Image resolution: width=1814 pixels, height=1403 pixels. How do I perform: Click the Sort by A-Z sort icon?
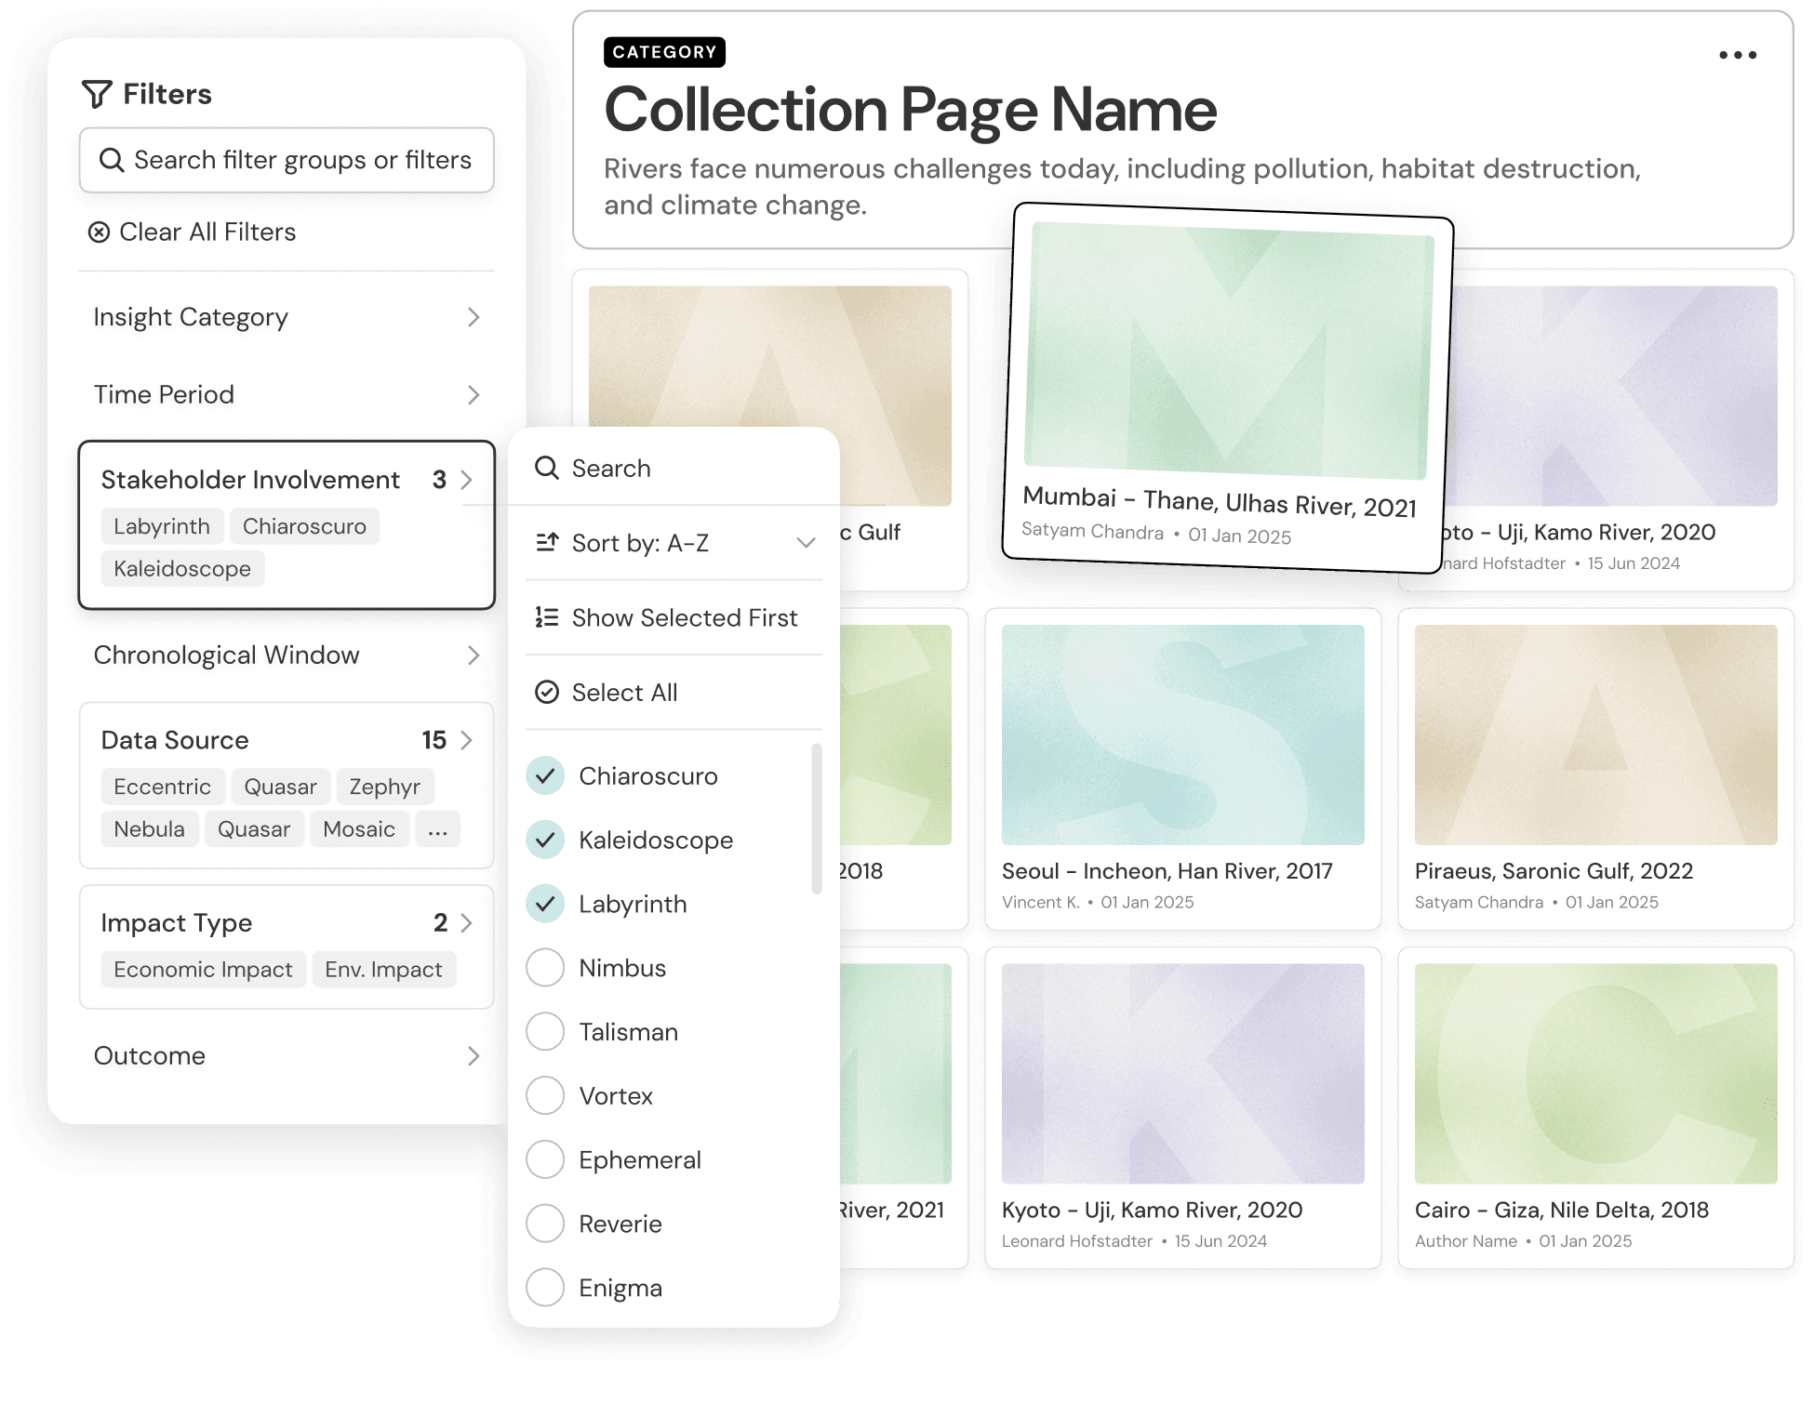(547, 542)
